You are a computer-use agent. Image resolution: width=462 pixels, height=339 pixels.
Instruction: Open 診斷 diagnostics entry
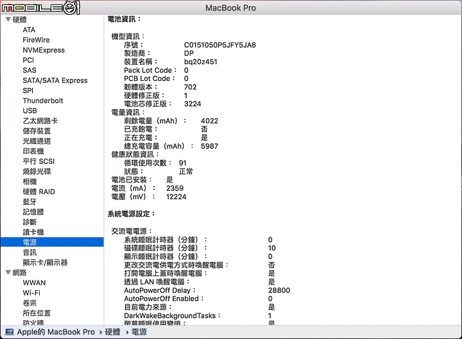click(x=30, y=222)
